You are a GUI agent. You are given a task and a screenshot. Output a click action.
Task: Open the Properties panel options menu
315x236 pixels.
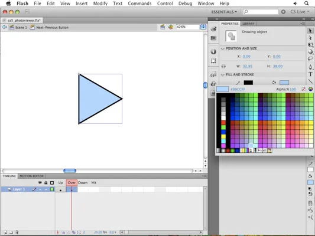(303, 24)
